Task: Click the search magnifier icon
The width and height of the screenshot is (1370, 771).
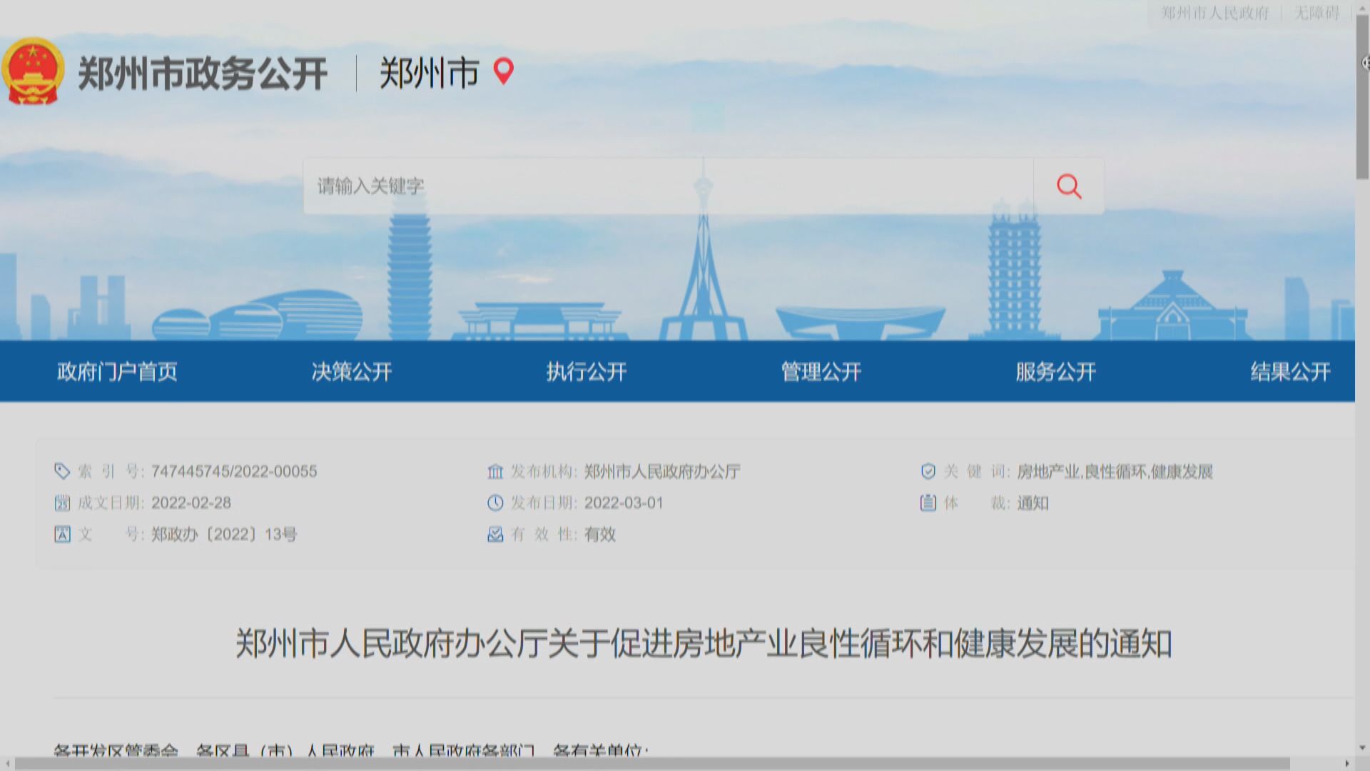Action: tap(1068, 186)
